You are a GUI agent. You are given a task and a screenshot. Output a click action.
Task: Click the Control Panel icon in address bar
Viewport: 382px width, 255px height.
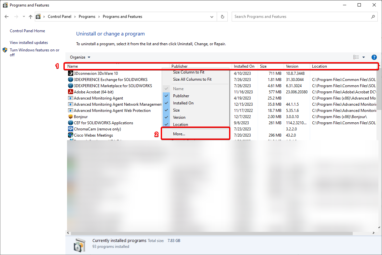[38, 17]
